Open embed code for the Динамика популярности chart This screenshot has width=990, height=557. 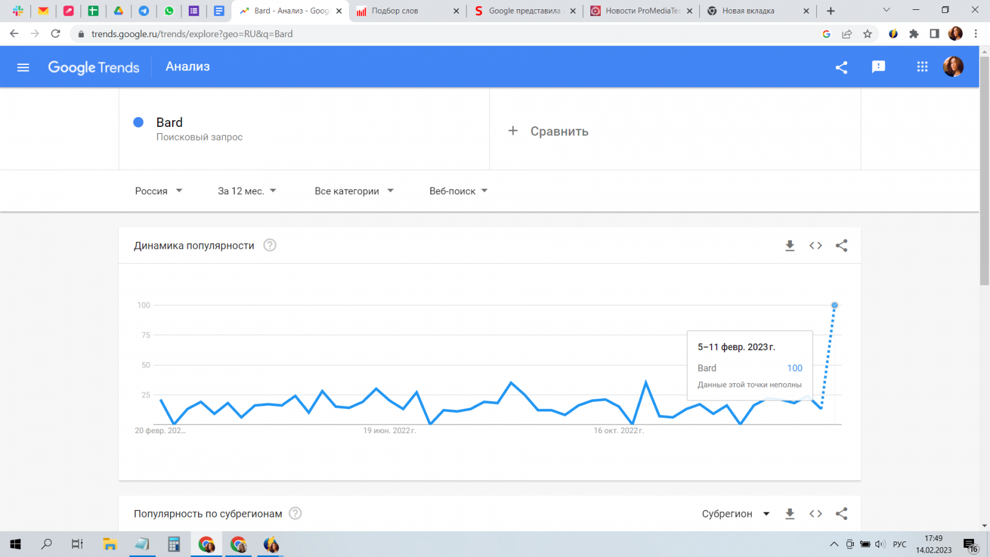[x=816, y=246]
